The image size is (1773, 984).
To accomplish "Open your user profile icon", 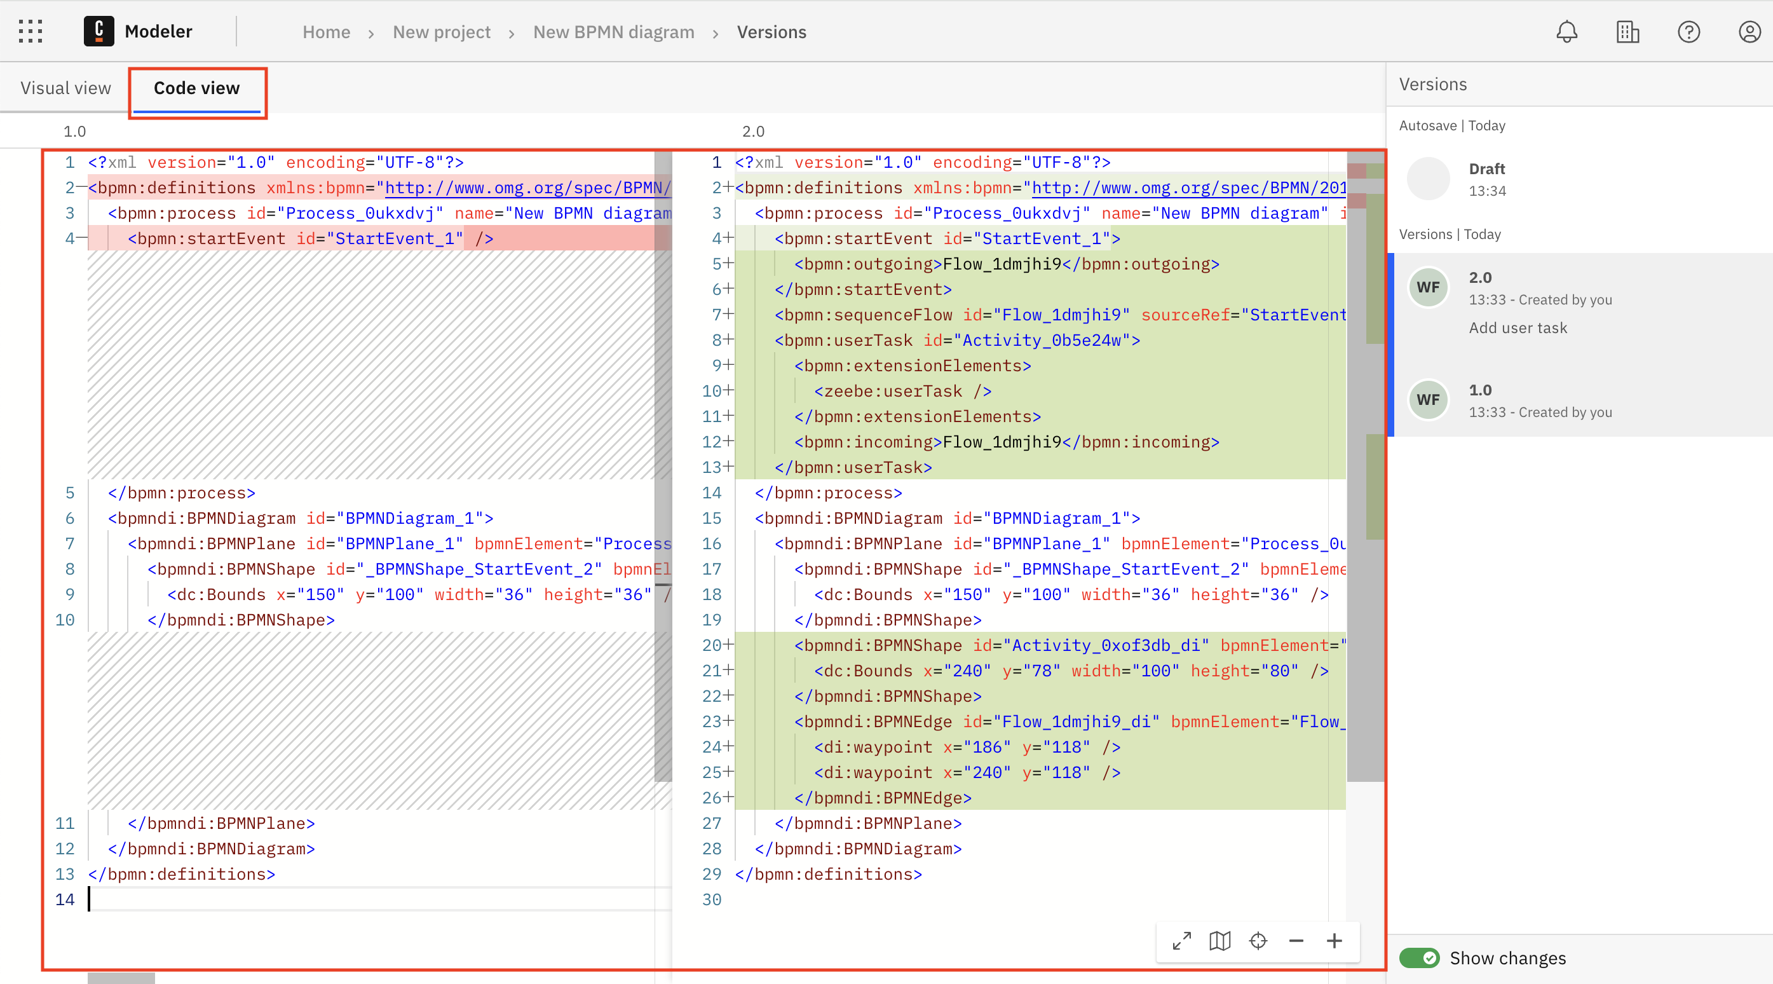I will 1749,31.
